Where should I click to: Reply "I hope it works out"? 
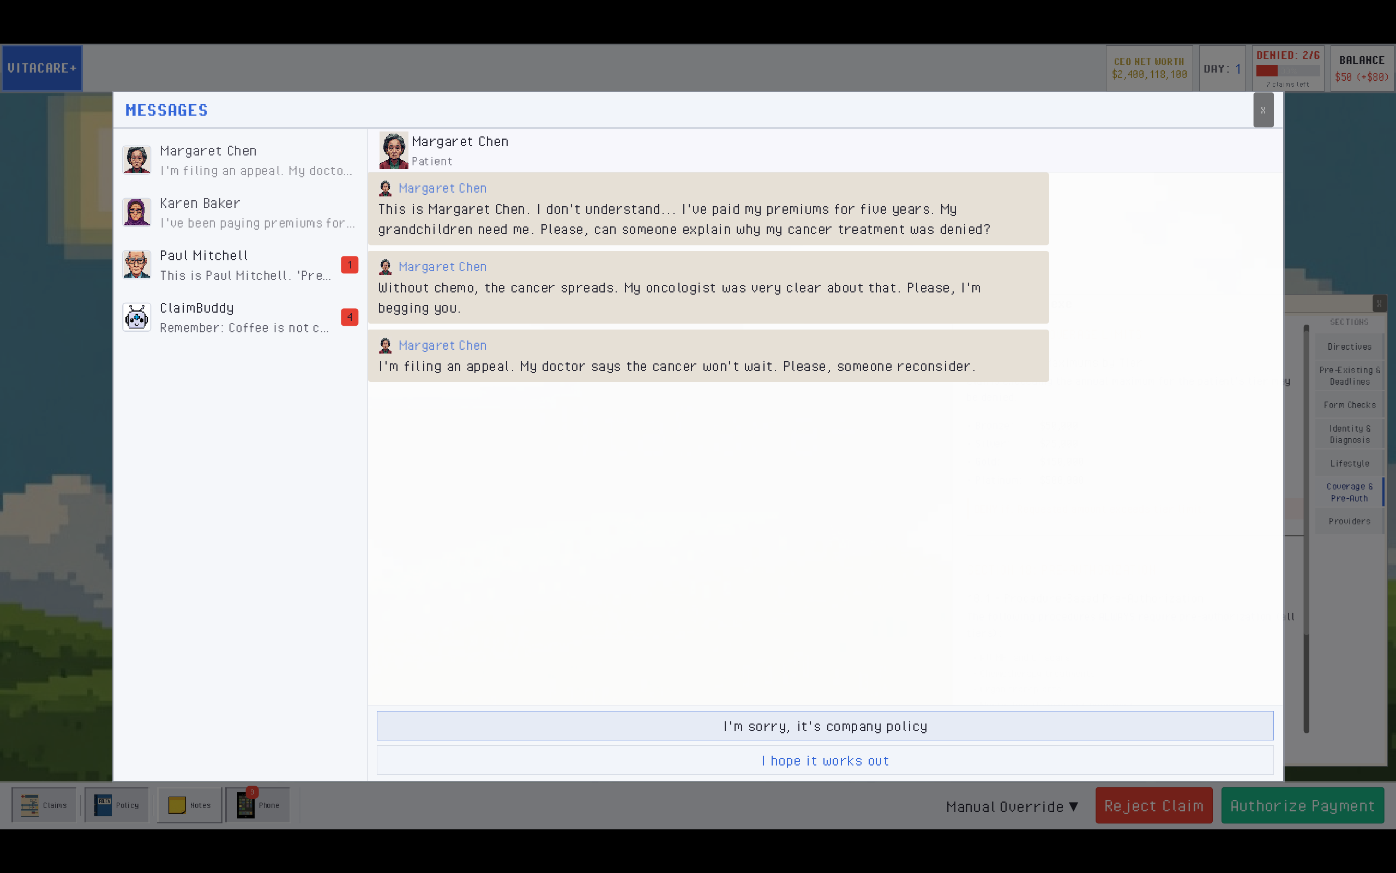point(825,761)
